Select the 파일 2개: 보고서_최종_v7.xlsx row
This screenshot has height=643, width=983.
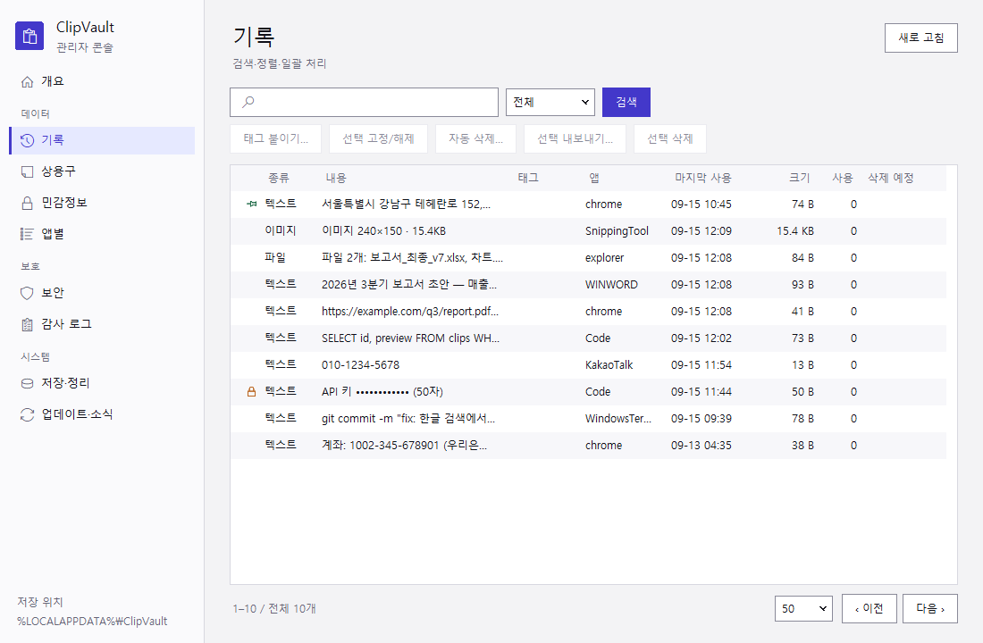pos(588,258)
